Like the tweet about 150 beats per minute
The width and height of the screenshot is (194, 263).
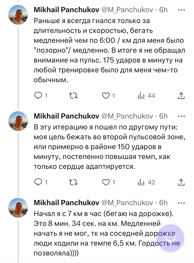click(106, 182)
